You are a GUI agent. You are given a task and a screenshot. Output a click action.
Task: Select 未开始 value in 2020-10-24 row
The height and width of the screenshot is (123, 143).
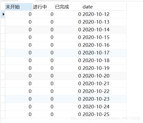click(19, 107)
